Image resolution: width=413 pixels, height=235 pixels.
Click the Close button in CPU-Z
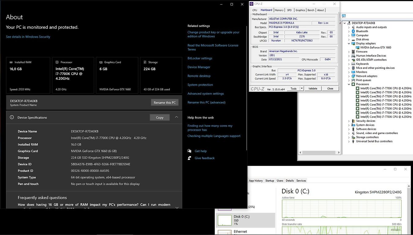[x=330, y=88]
